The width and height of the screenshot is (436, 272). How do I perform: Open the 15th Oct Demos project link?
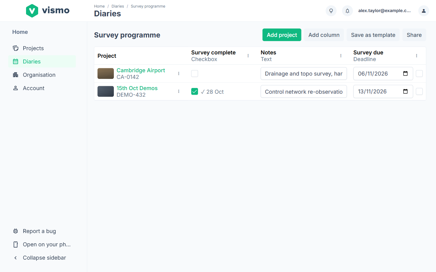tap(137, 88)
